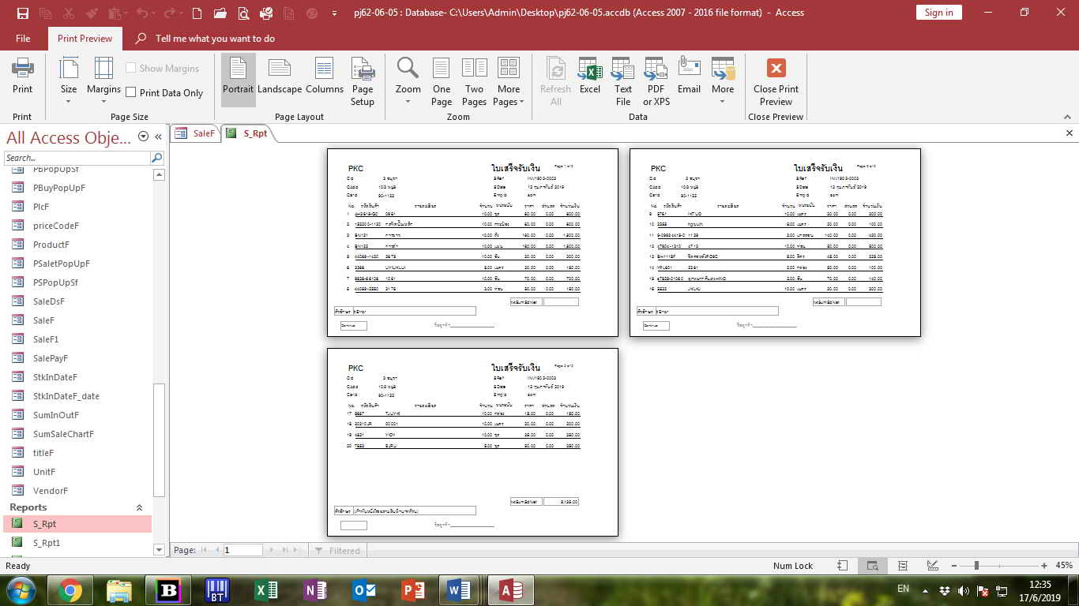The width and height of the screenshot is (1079, 606).
Task: Open the Margins dropdown
Action: pyautogui.click(x=103, y=80)
